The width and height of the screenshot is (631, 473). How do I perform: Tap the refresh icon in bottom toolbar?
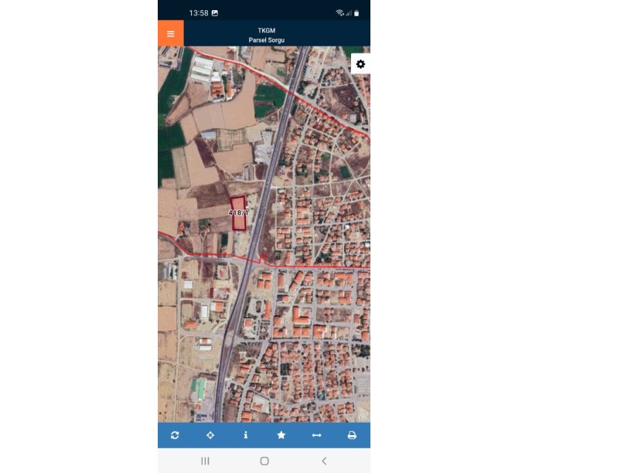click(175, 435)
